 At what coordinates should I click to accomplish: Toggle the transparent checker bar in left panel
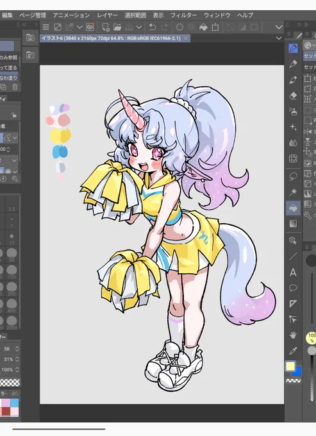[x=10, y=382]
